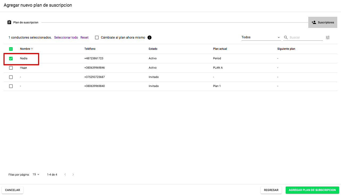Screen dimensions: 341x195
Task: Select the row with phone +375293725687
Action: 11,77
